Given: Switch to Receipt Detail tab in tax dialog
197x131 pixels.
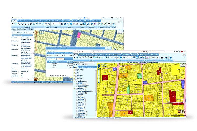Looking at the screenshot, I should click(x=60, y=59).
